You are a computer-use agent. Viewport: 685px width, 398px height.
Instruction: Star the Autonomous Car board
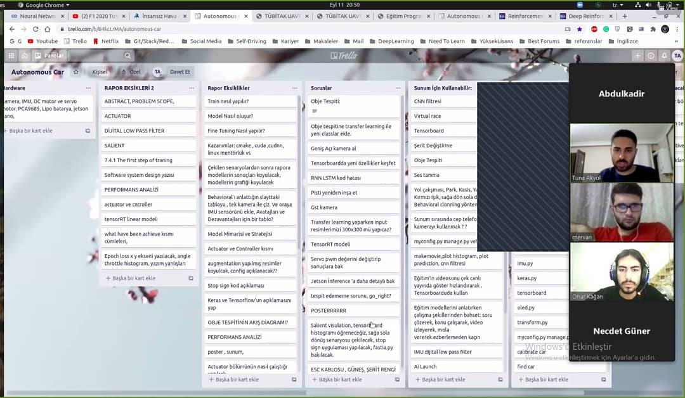pos(76,72)
